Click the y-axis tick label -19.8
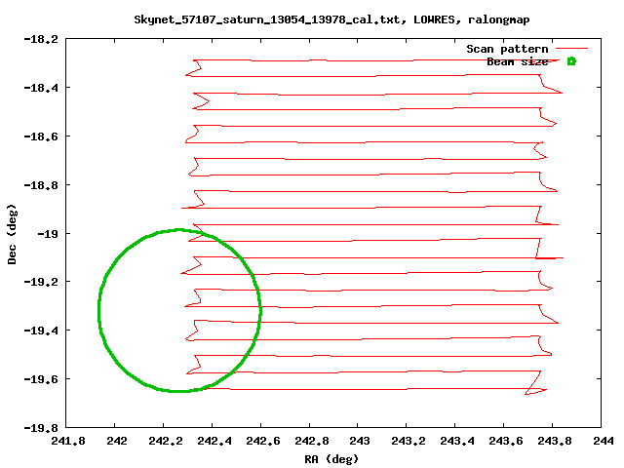Image resolution: width=624 pixels, height=468 pixels. coord(41,428)
